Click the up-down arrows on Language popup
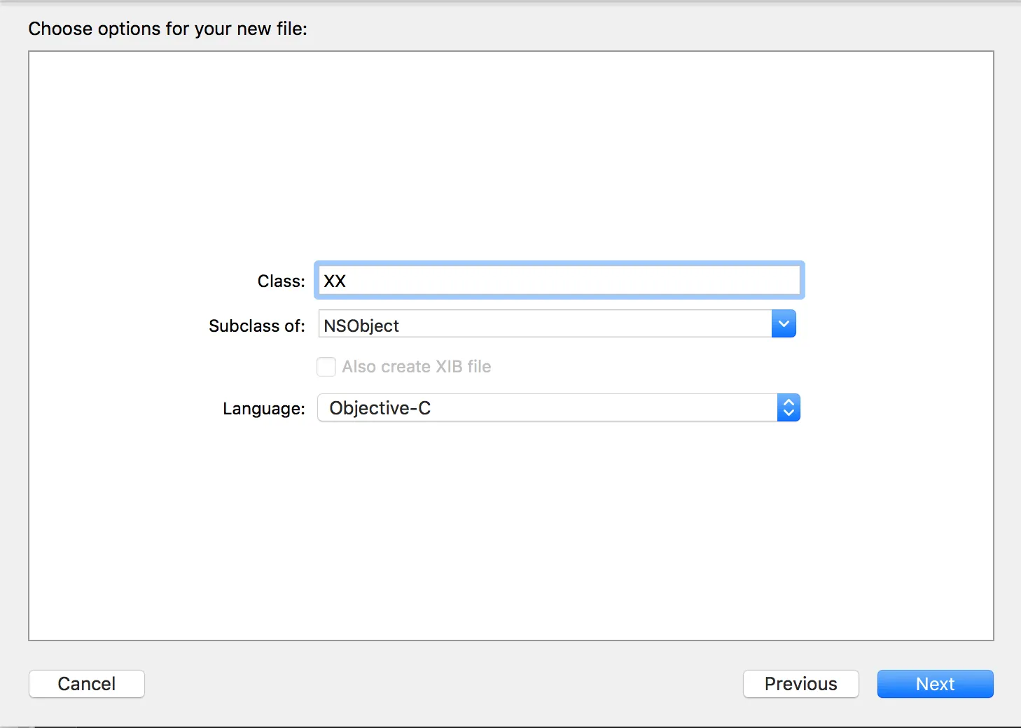1021x728 pixels. point(789,407)
